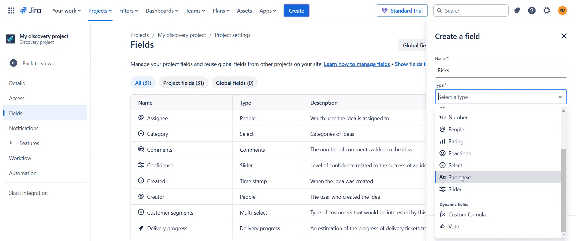Screen dimensions: 576x241
Task: Click the notifications bell icon
Action: (x=517, y=11)
